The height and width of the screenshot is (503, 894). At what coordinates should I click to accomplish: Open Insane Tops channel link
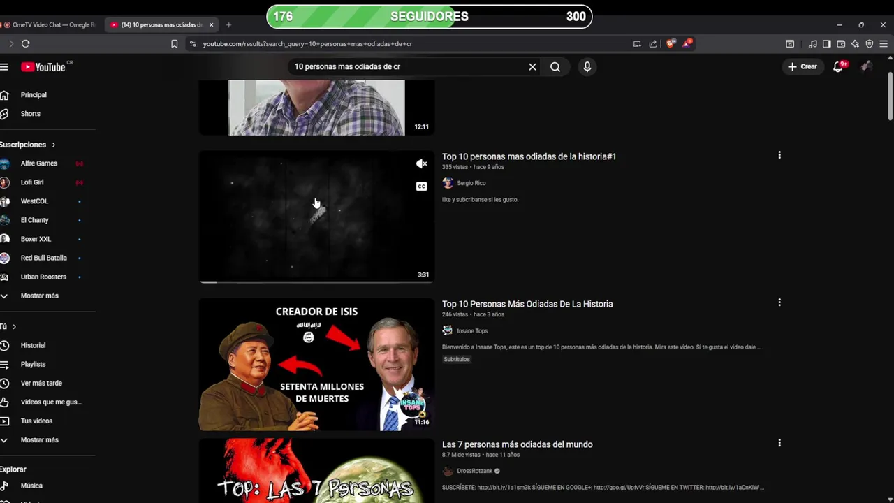(x=472, y=330)
